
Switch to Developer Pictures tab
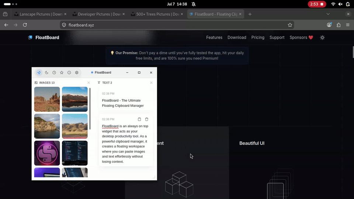(x=99, y=14)
